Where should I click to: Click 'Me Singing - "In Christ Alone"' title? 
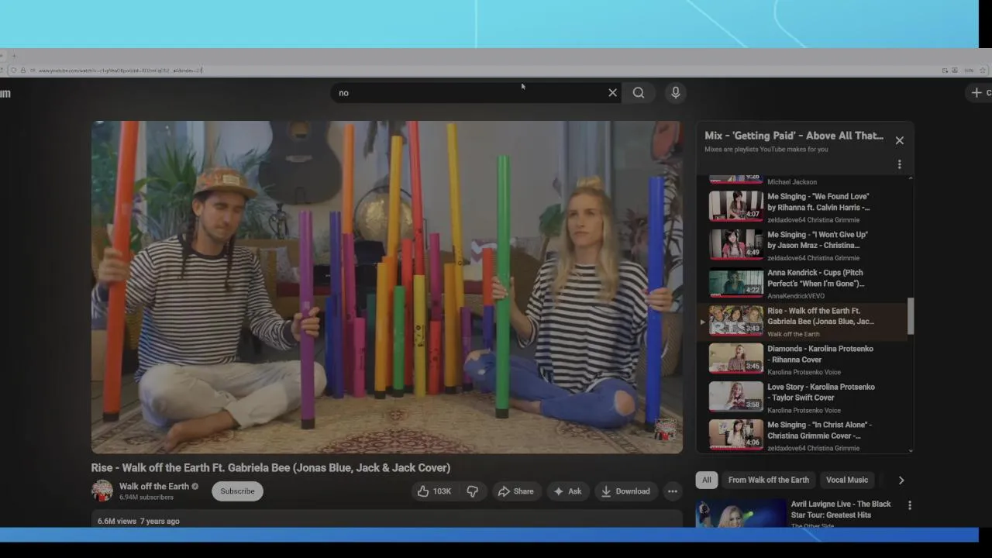click(819, 430)
